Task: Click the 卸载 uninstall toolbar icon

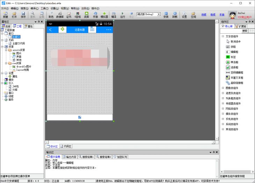Action: [175, 15]
